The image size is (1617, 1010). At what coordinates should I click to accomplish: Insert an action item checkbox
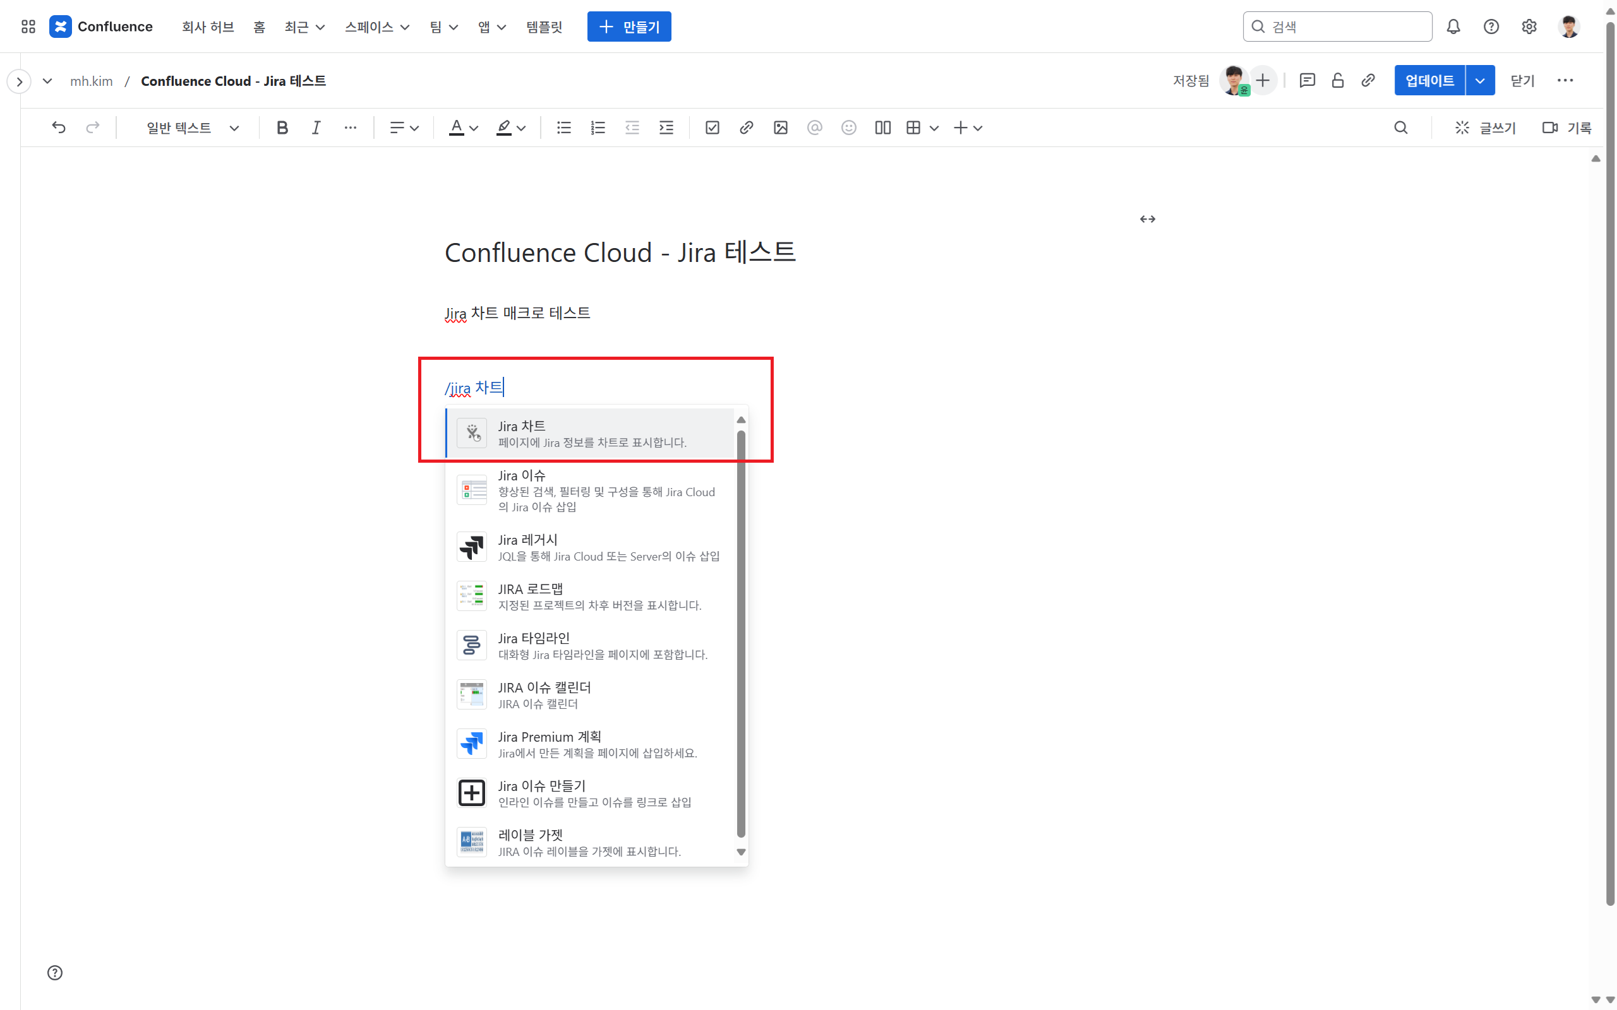coord(712,128)
